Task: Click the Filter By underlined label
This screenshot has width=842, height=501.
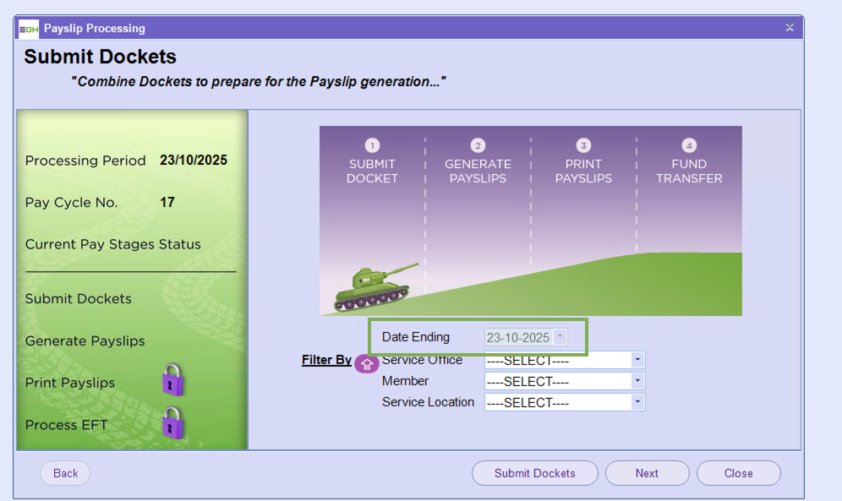Action: tap(326, 360)
